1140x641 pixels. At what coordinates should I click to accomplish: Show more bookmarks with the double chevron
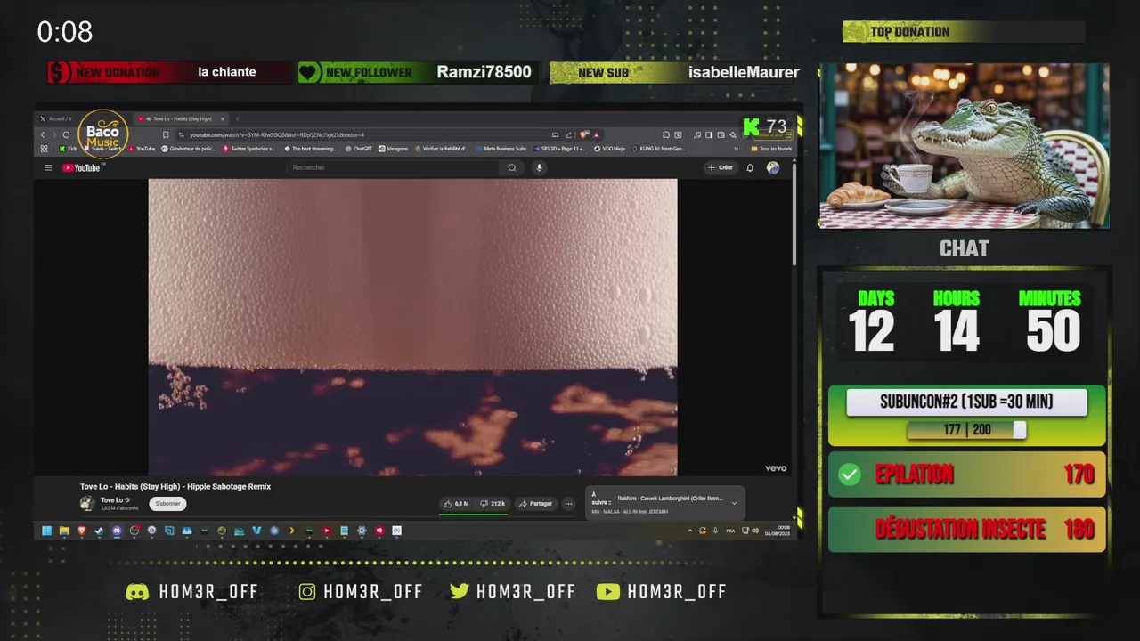coord(736,149)
